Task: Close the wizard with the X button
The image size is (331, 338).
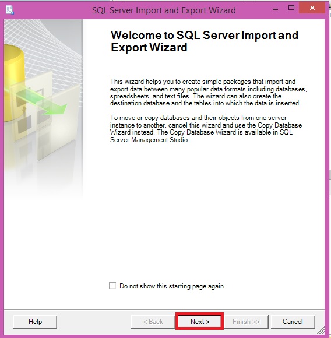Action: tap(312, 8)
